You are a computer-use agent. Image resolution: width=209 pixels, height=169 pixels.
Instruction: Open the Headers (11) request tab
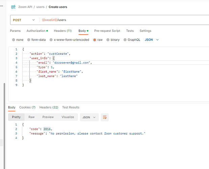pyautogui.click(x=62, y=31)
